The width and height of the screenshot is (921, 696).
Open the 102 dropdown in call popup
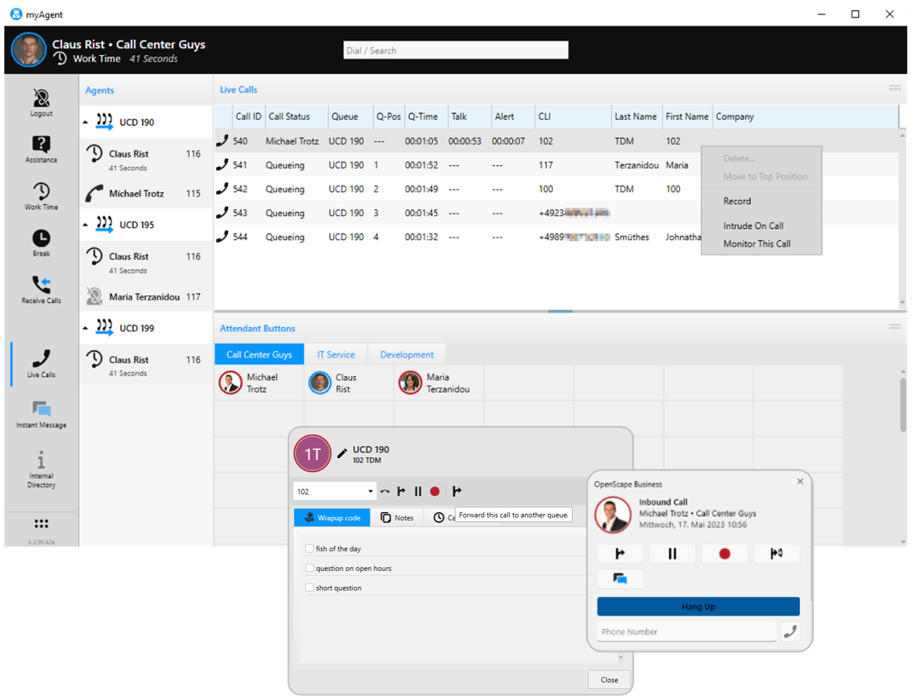(x=370, y=492)
